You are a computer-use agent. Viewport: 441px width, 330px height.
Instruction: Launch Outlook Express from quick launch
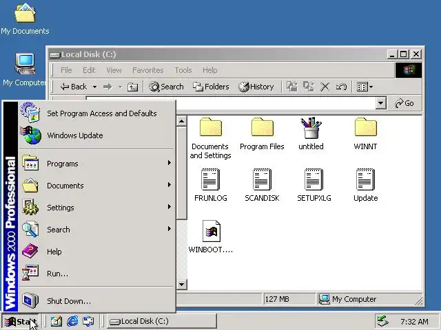coord(88,321)
